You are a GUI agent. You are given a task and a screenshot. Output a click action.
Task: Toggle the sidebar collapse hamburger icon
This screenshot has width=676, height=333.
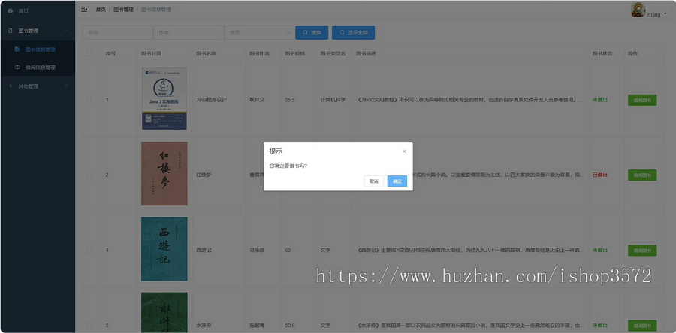pos(84,10)
